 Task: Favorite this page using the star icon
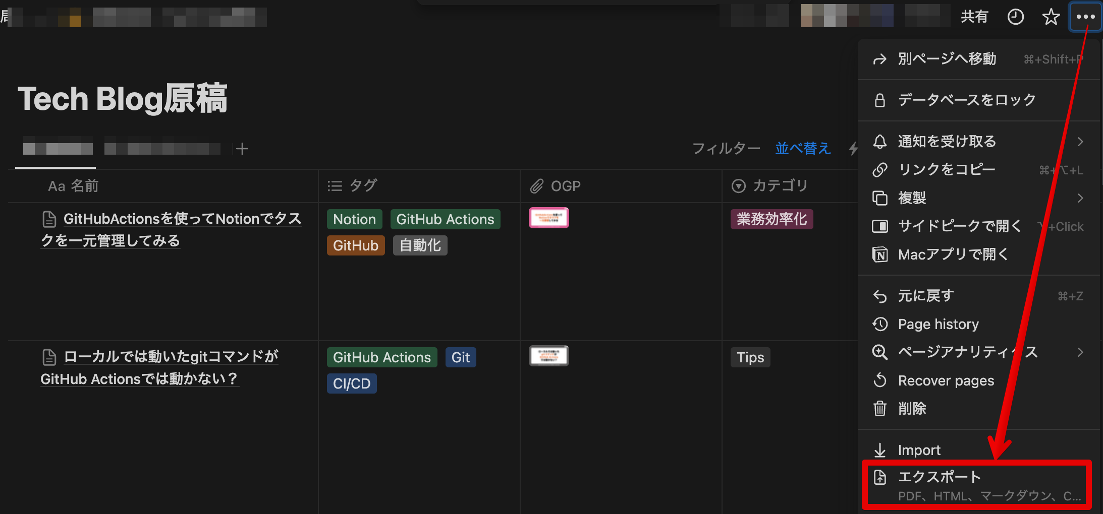(x=1051, y=17)
